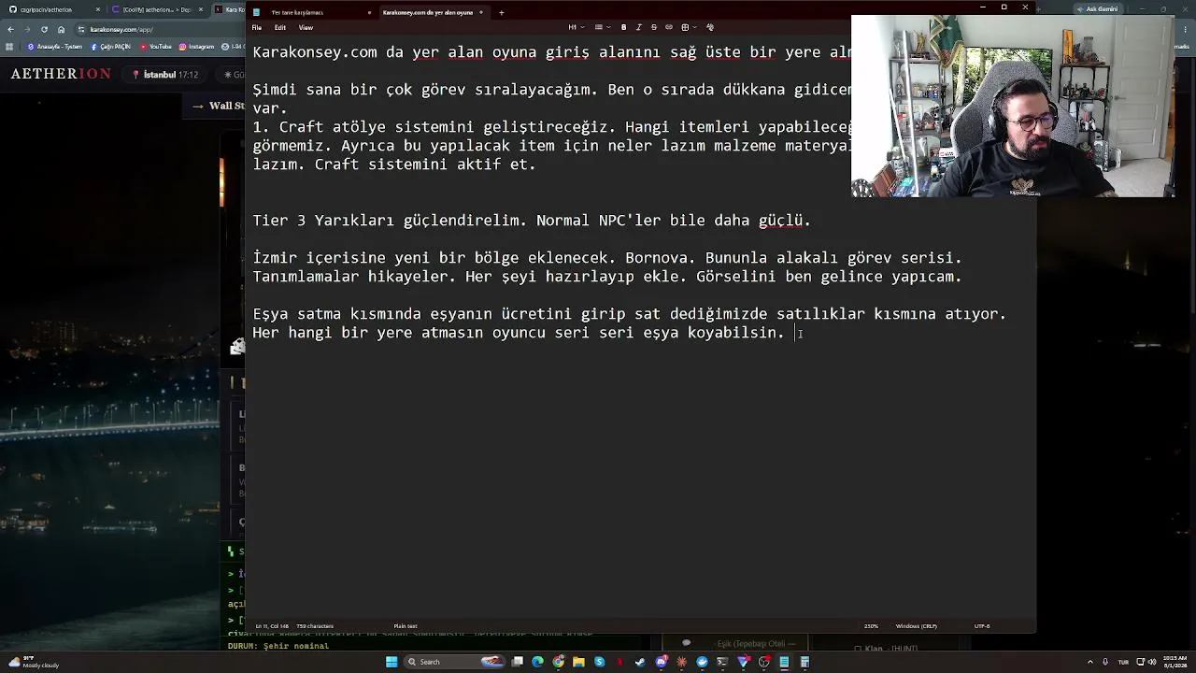This screenshot has height=673, width=1196.
Task: Reload the browser page
Action: pyautogui.click(x=44, y=29)
